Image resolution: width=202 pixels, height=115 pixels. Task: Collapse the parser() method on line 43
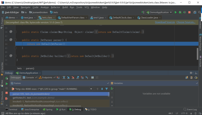(15, 40)
